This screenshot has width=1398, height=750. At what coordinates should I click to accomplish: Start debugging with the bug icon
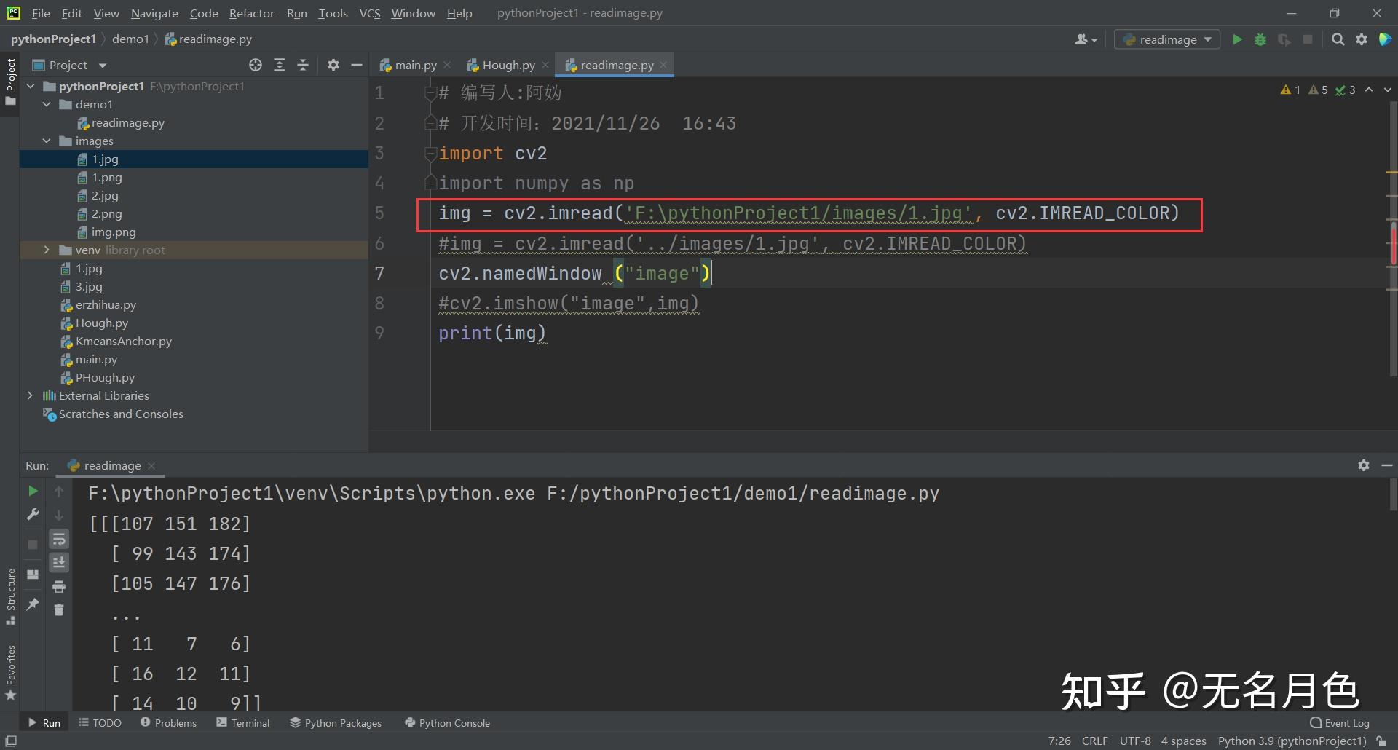click(x=1260, y=39)
